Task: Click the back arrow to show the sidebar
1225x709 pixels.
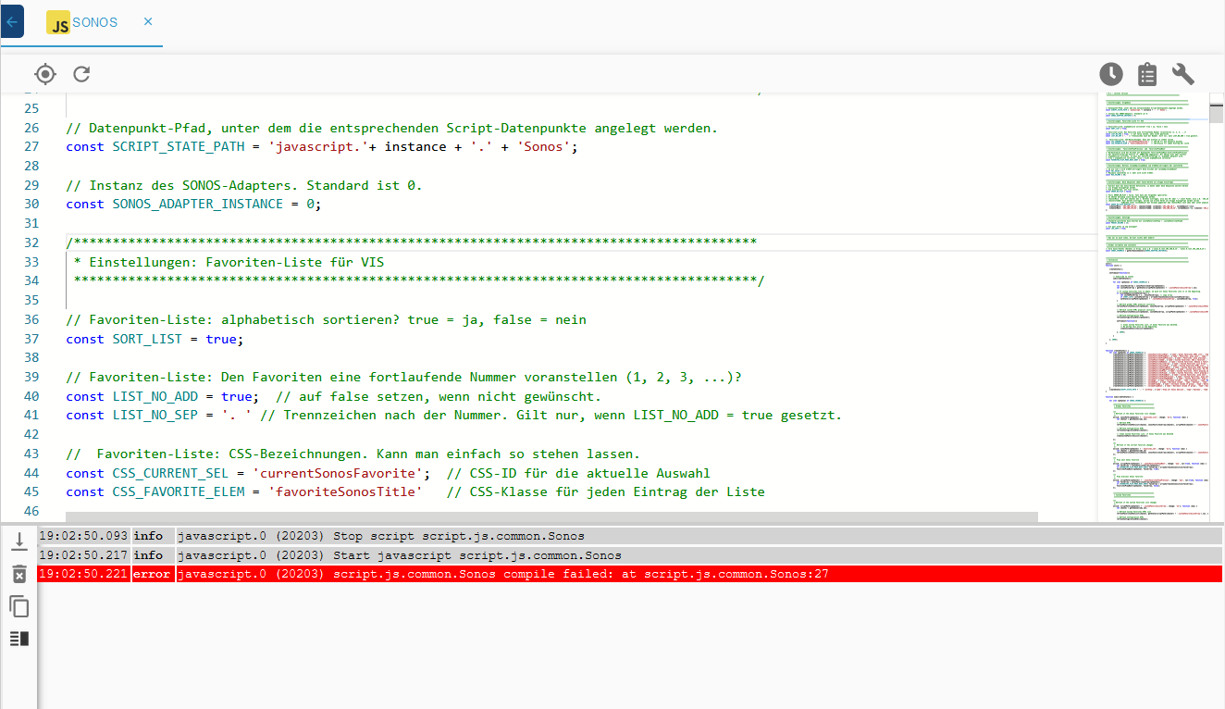Action: click(11, 21)
